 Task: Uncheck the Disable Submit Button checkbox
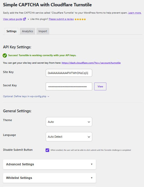pos(47,150)
